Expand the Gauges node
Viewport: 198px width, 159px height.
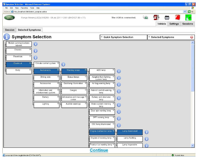(x=86, y=90)
